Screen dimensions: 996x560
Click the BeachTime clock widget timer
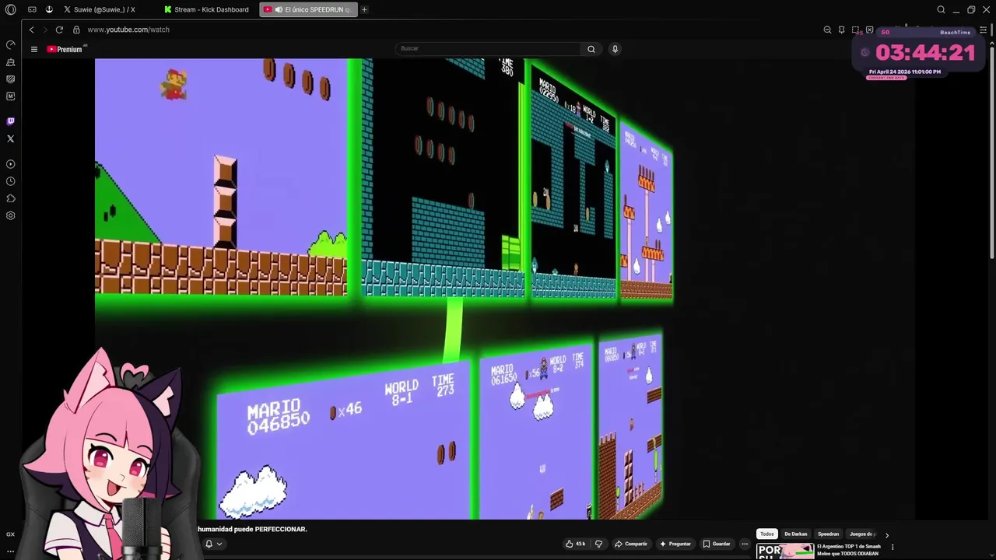pos(925,53)
